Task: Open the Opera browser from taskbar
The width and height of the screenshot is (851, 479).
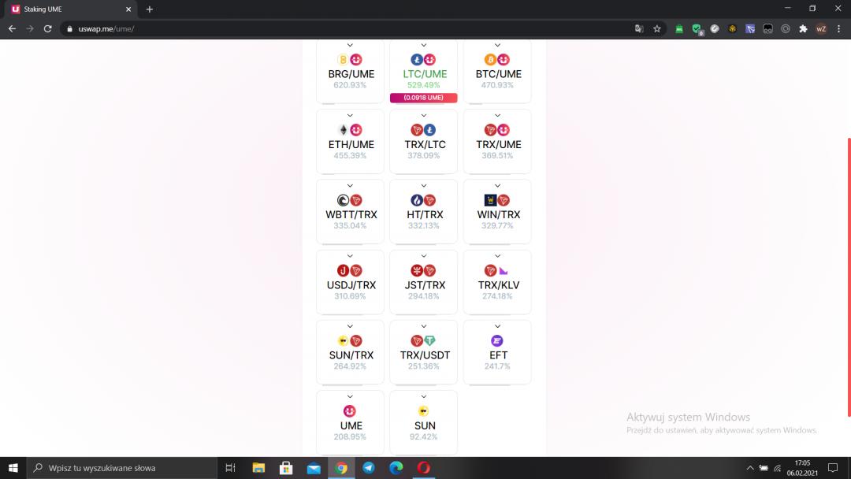Action: [x=424, y=468]
